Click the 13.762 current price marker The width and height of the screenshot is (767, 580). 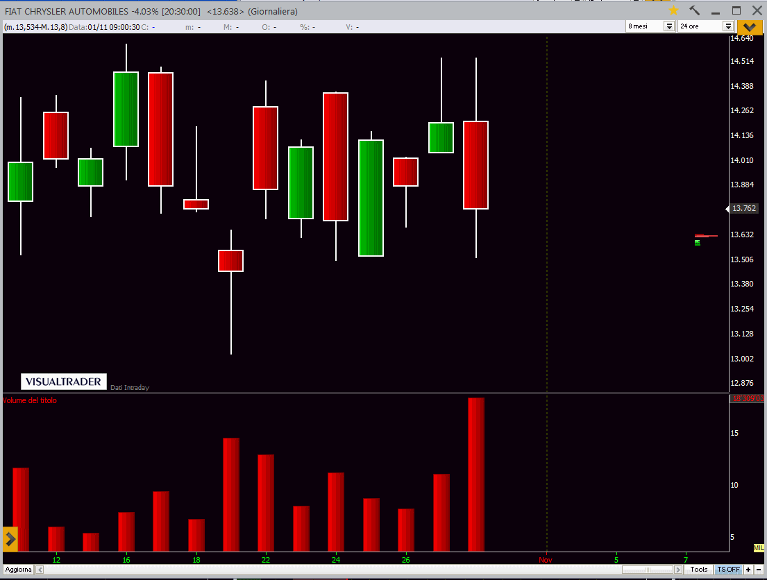pos(743,209)
